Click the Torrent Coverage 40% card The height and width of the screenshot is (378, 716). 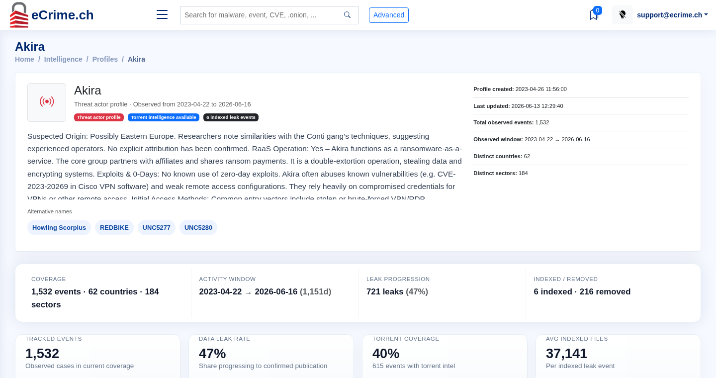coord(445,356)
